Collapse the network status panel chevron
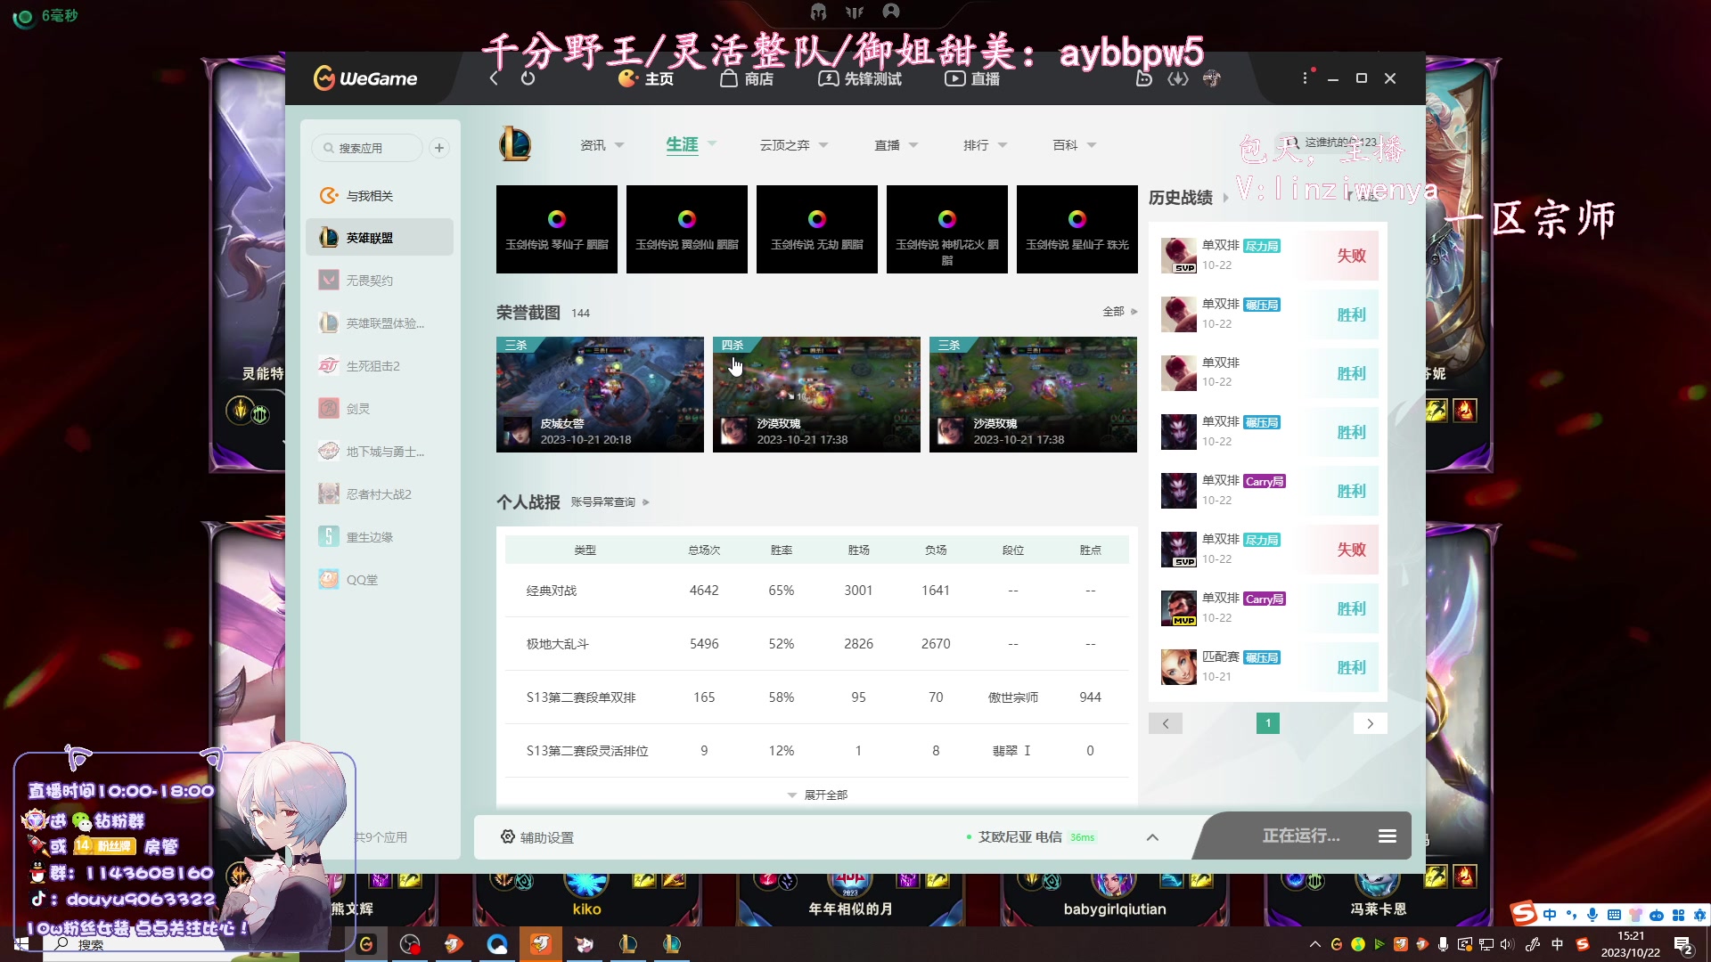Image resolution: width=1711 pixels, height=962 pixels. pyautogui.click(x=1152, y=837)
